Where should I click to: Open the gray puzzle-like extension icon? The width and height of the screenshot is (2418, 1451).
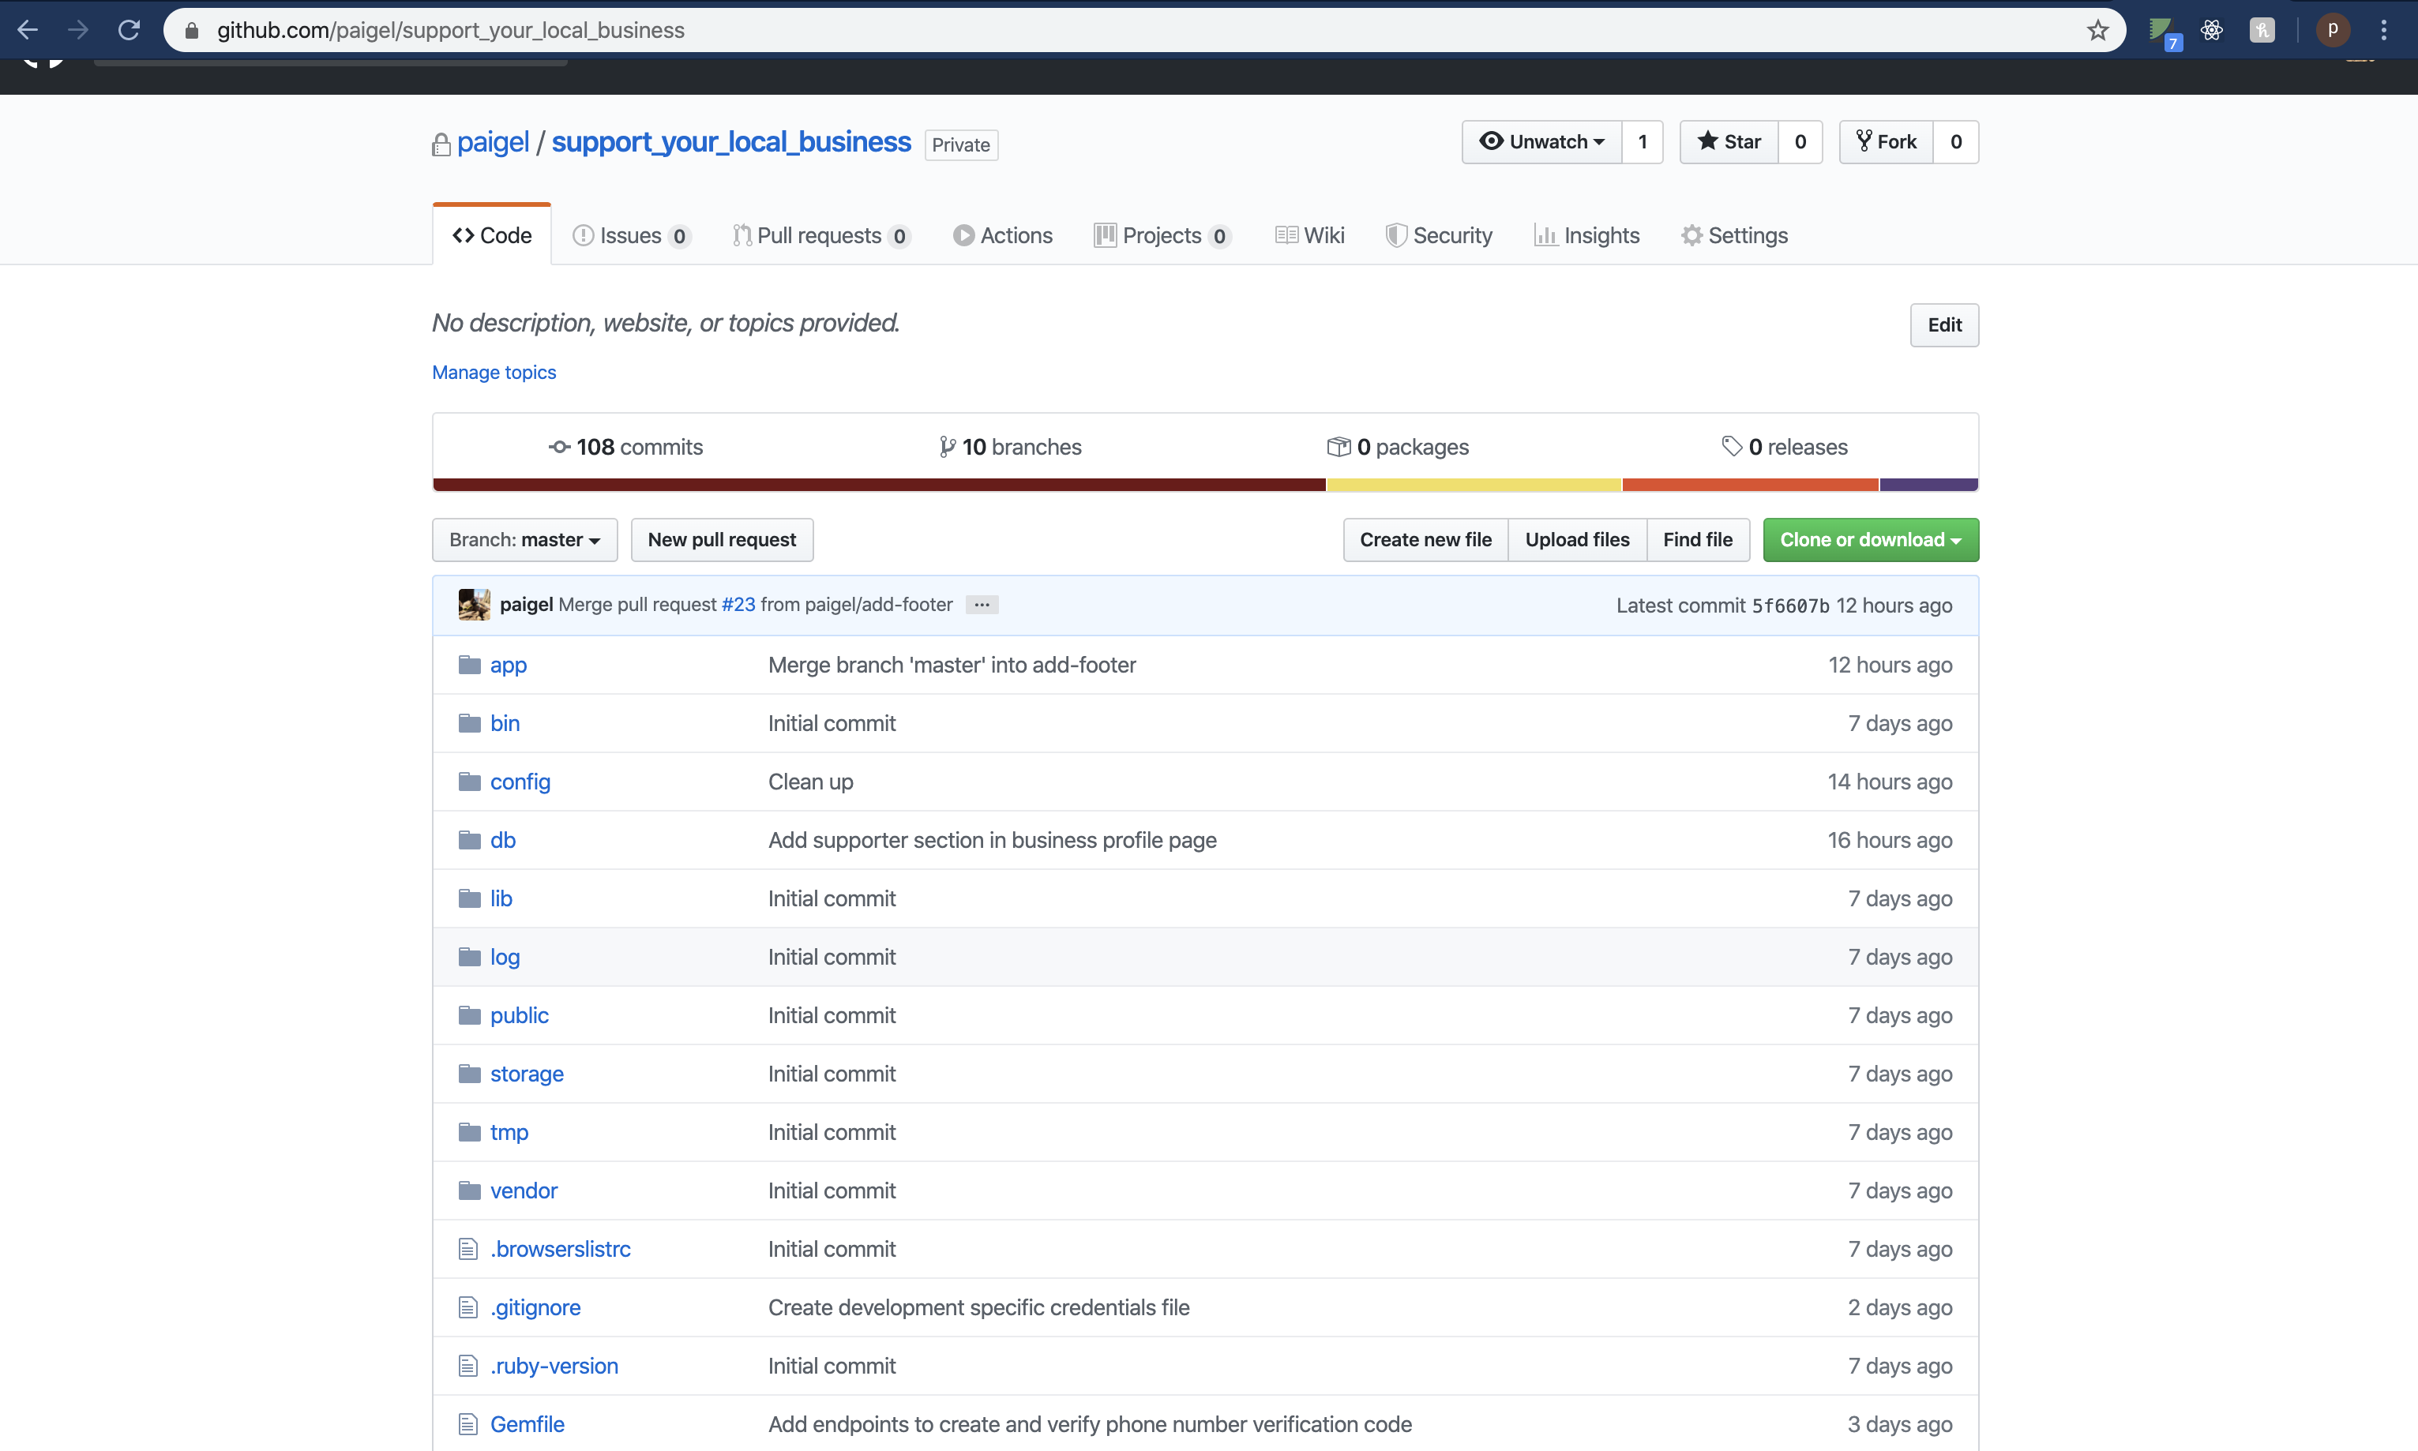point(2262,30)
